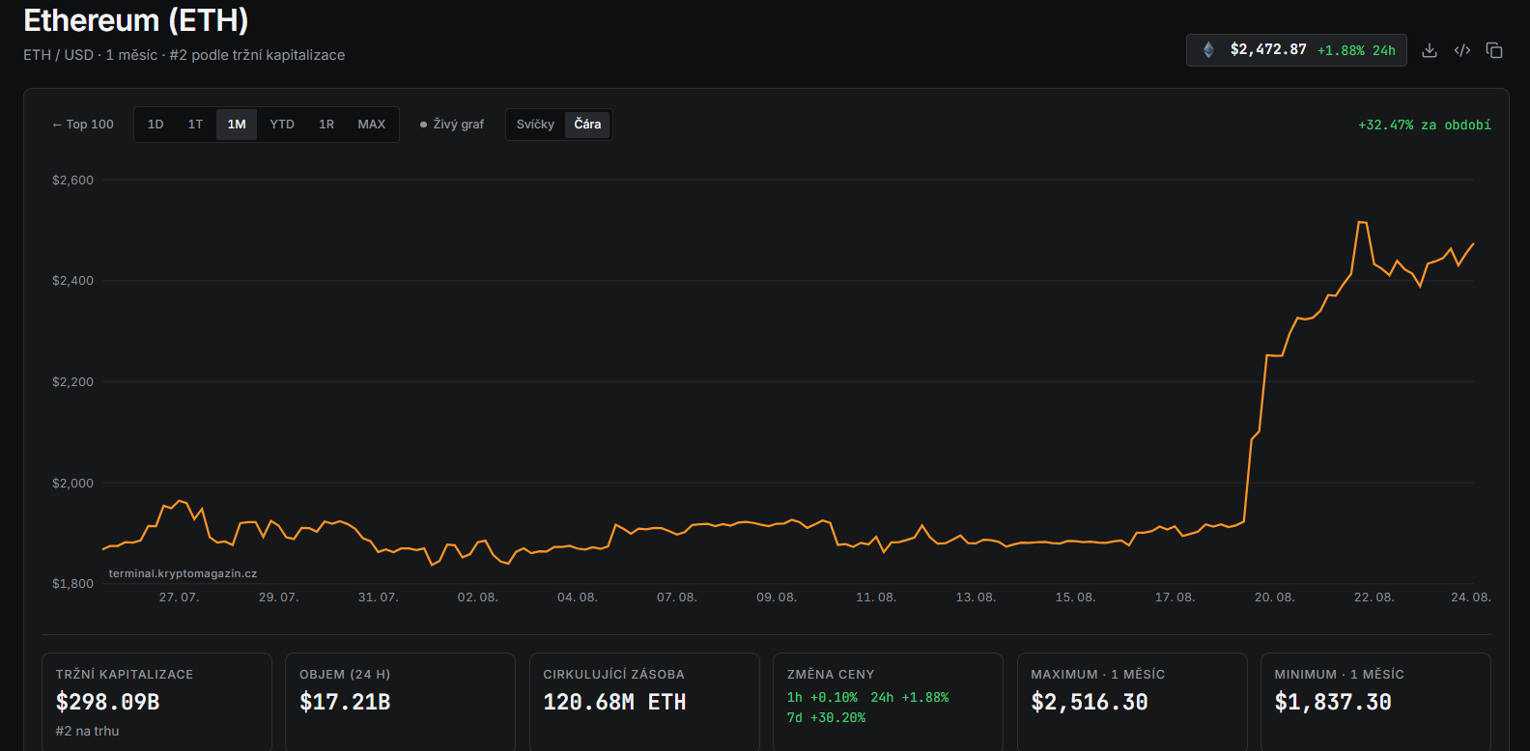Click the 04. 08. date axis label

(578, 598)
